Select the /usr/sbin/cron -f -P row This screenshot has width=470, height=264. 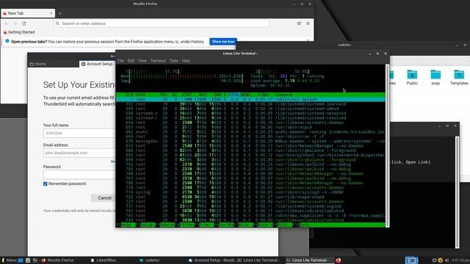tap(250, 136)
